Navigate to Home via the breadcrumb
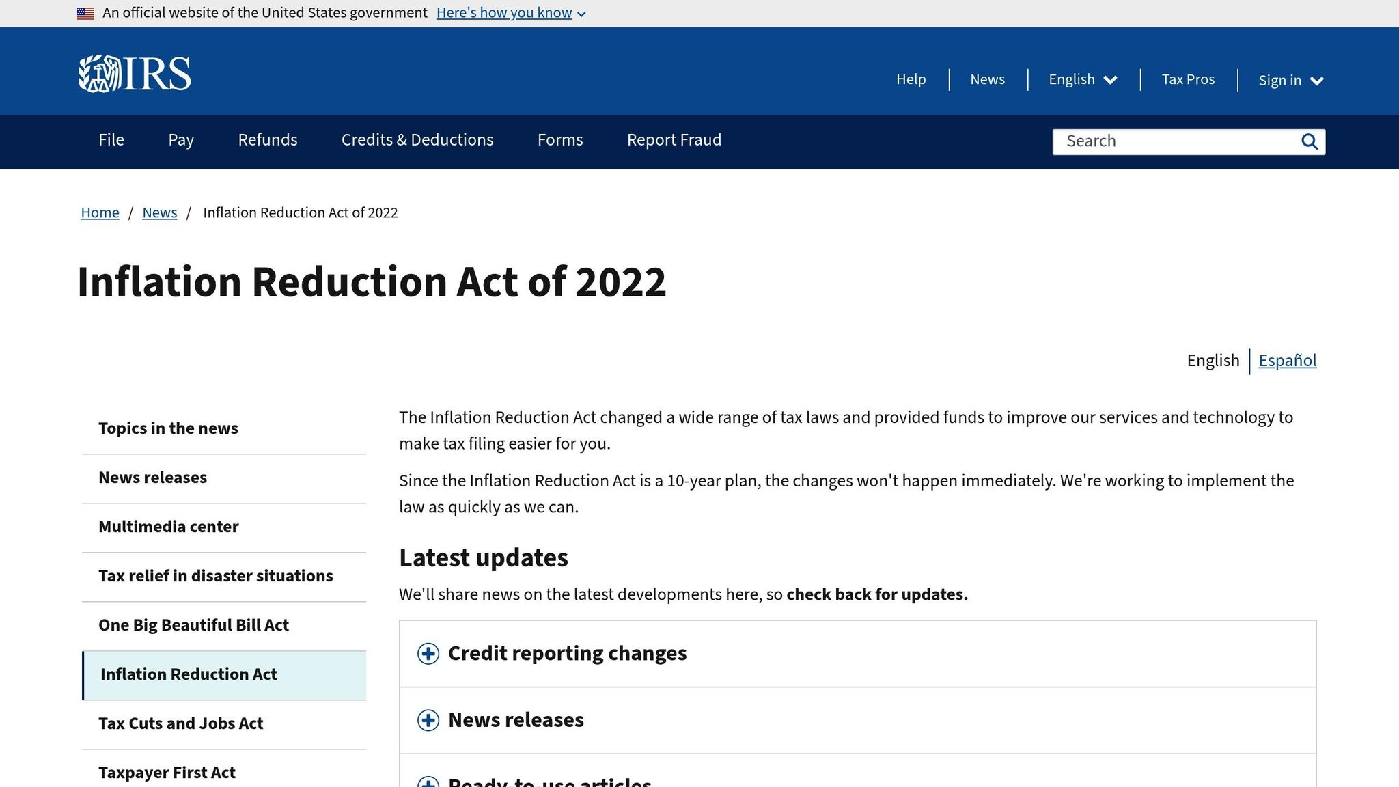 [100, 212]
